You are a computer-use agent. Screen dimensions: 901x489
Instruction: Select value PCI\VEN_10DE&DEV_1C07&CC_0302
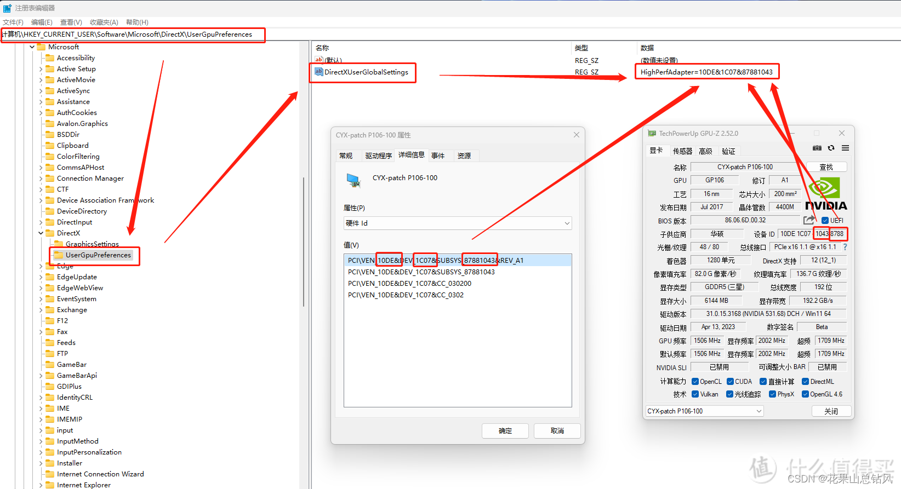406,295
